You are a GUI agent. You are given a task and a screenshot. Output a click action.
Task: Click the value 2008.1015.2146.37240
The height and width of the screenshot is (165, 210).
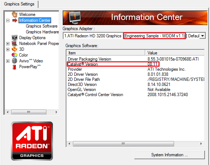168,95
